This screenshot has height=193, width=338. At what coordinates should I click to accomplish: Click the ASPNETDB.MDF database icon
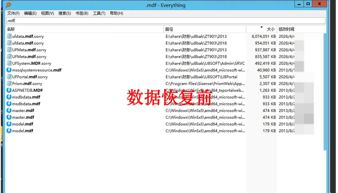pos(9,90)
